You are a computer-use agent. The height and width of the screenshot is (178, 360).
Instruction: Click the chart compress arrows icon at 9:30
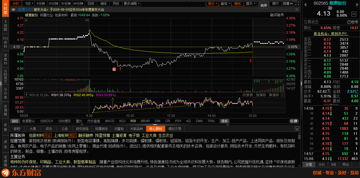87,20
